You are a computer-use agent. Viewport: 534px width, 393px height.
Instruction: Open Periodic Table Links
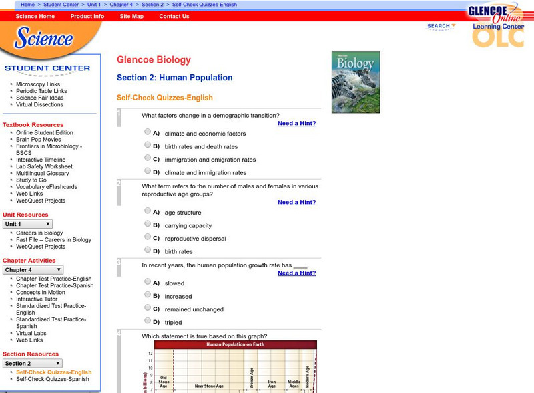point(41,91)
